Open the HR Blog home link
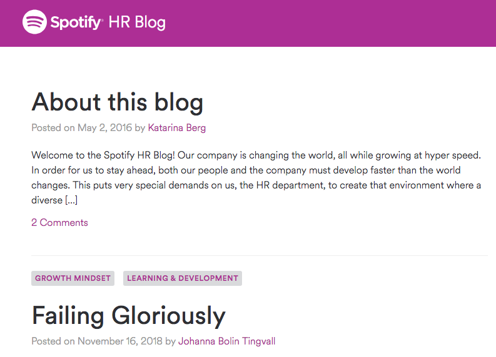 tap(137, 22)
